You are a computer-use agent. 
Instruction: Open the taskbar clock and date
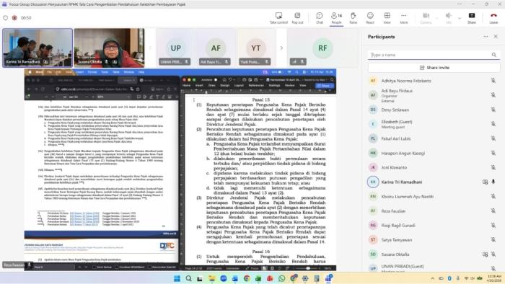(x=494, y=278)
